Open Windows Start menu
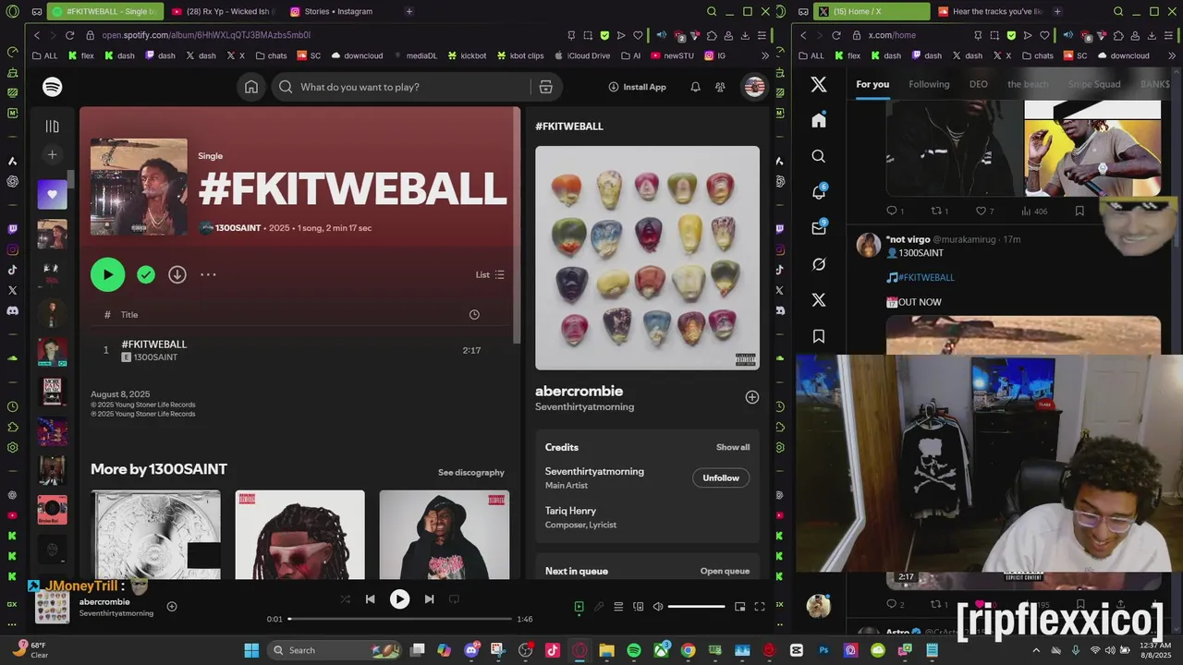The width and height of the screenshot is (1183, 665). point(251,650)
